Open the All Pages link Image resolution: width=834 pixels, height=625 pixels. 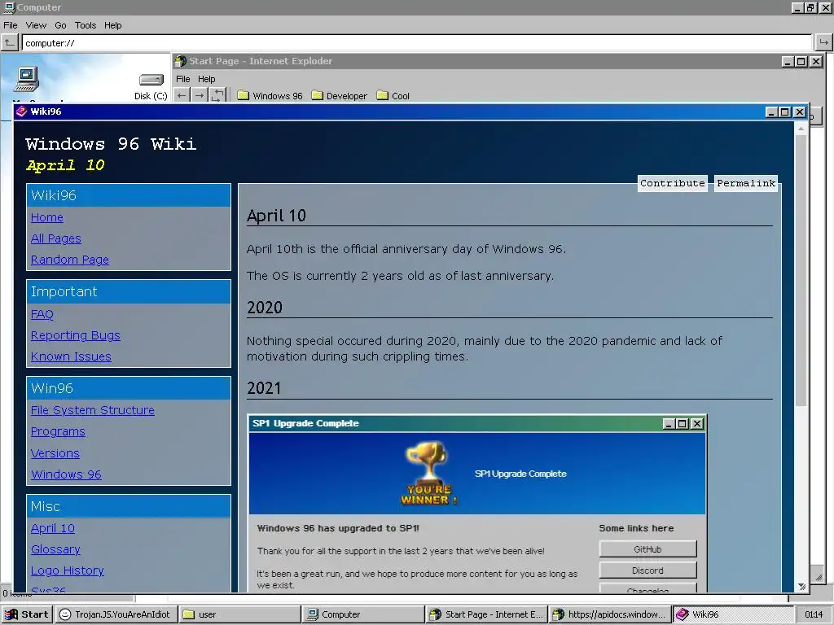pyautogui.click(x=56, y=238)
